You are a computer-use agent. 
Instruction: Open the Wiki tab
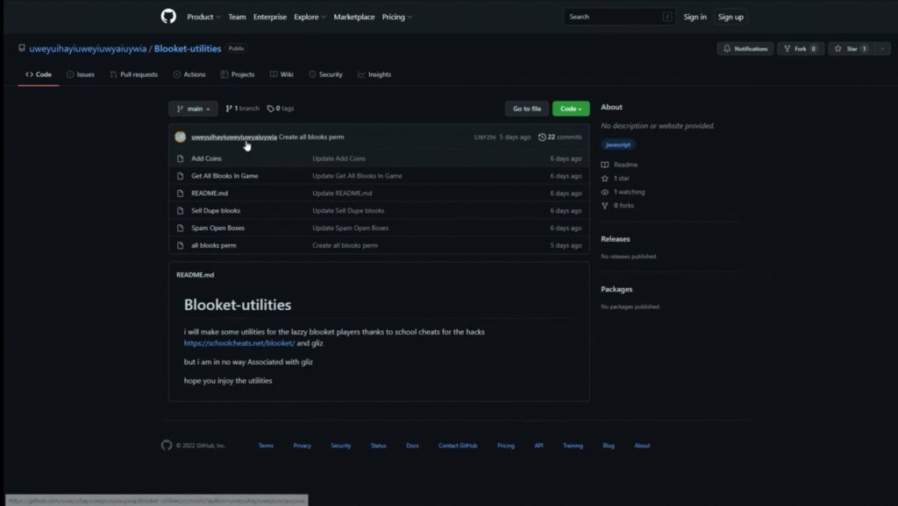(x=282, y=74)
